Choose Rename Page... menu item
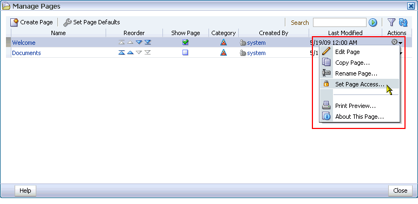418x204 pixels. tap(360, 73)
